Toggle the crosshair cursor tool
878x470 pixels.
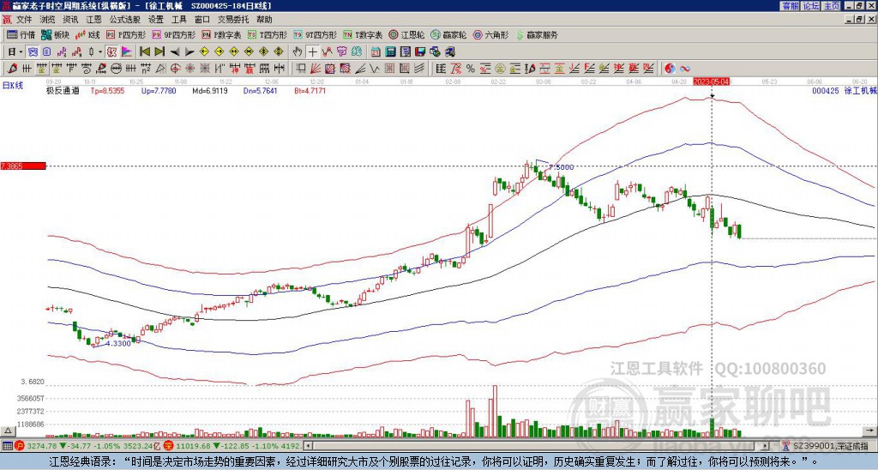pos(312,52)
